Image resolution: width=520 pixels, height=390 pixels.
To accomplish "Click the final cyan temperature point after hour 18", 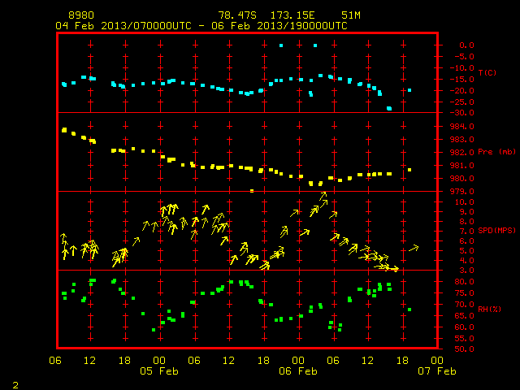I will point(409,90).
